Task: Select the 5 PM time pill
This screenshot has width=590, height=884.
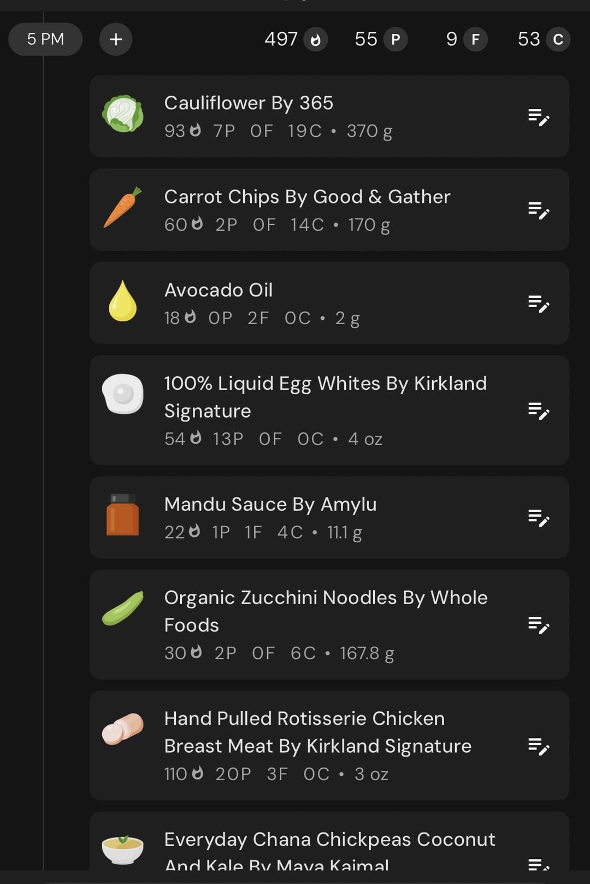Action: [45, 39]
